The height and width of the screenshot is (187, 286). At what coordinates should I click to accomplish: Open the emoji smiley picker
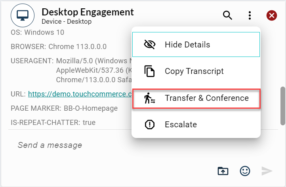(245, 171)
